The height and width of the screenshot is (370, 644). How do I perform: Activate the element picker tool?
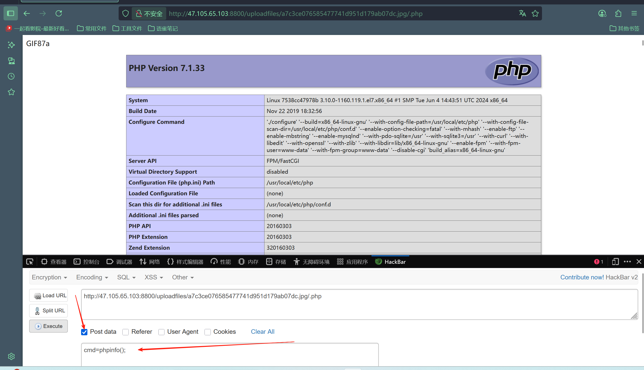(30, 262)
